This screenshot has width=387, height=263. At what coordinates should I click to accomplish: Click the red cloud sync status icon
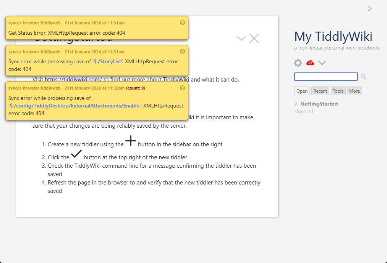310,63
